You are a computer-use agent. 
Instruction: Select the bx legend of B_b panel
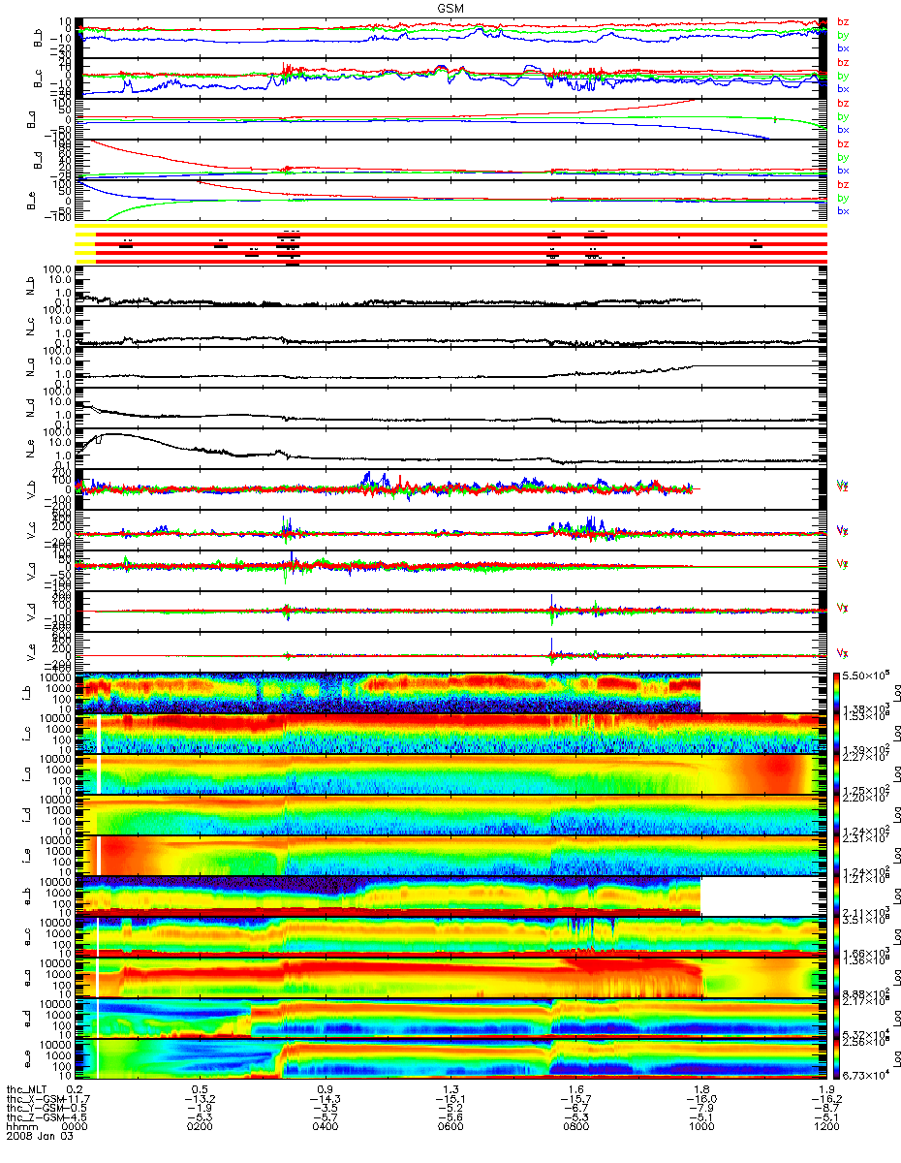click(x=842, y=48)
